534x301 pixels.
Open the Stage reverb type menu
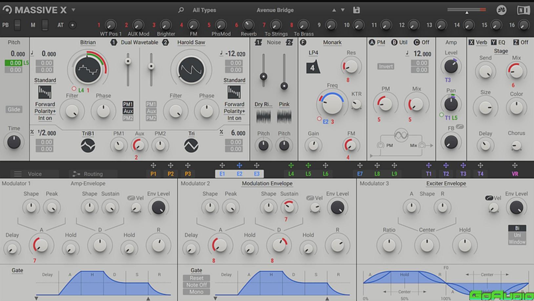501,51
